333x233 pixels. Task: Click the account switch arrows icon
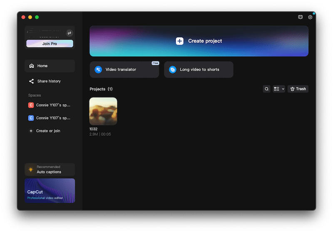69,33
